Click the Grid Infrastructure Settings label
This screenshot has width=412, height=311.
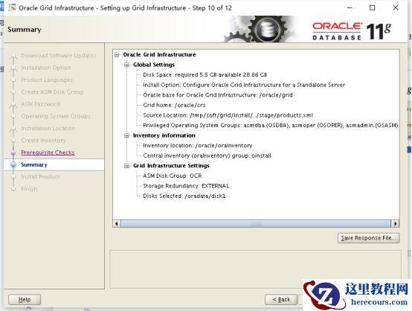click(x=171, y=166)
